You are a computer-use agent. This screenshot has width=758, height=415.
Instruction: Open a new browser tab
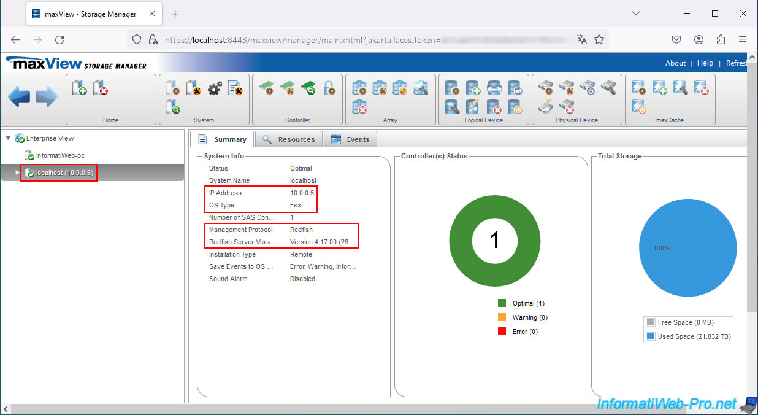[175, 14]
